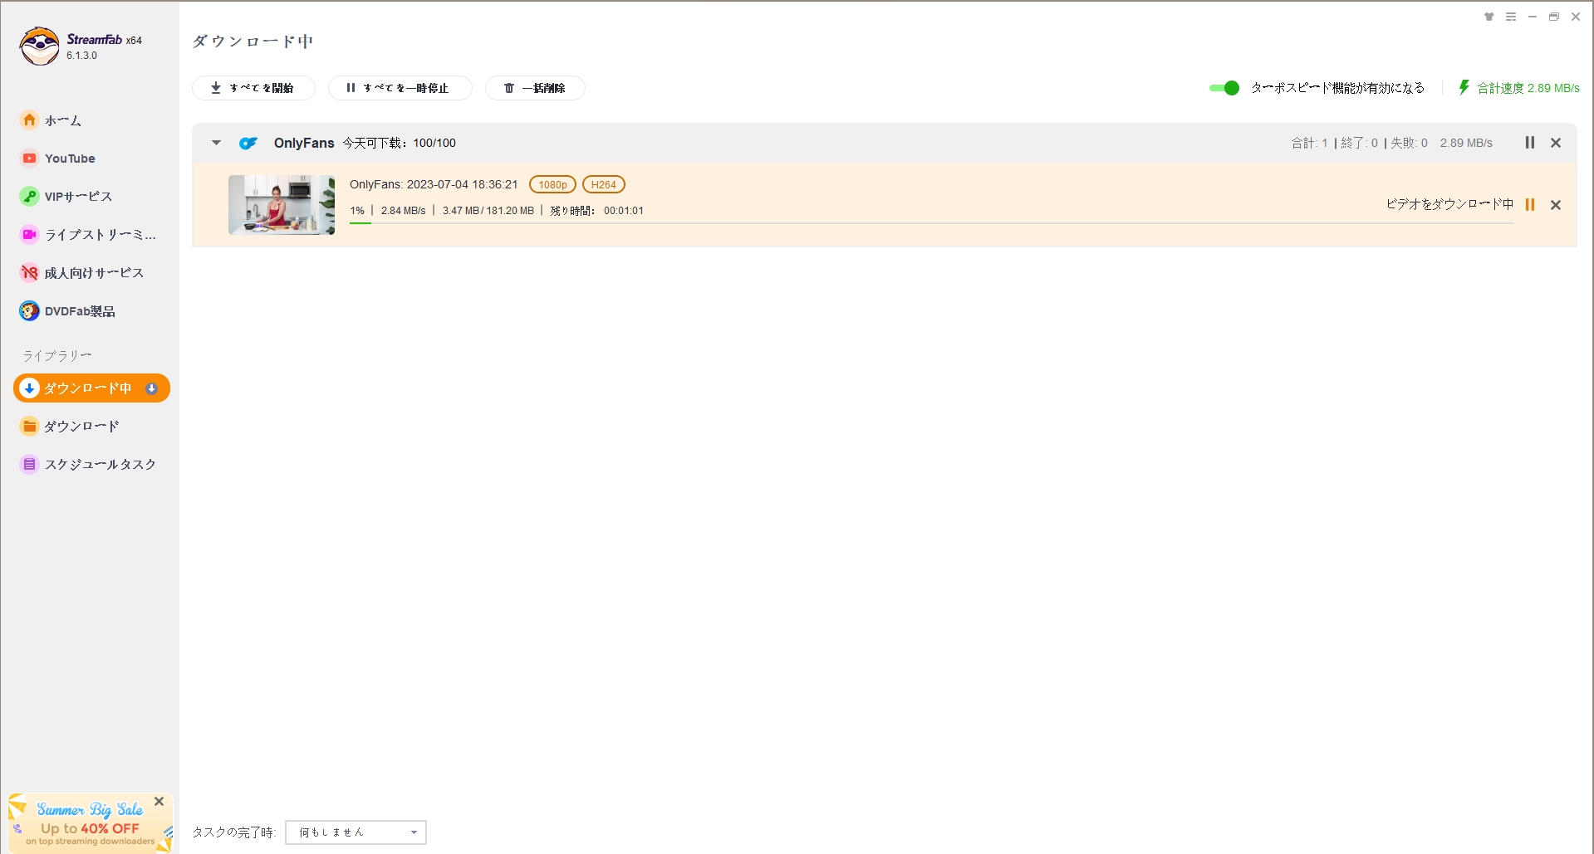Cancel the individual video download
This screenshot has width=1594, height=854.
pos(1556,205)
